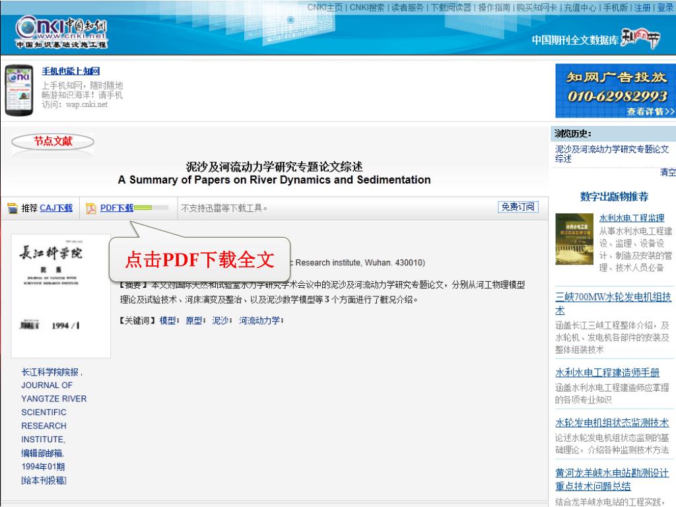The width and height of the screenshot is (676, 507).
Task: Click keyword 原型
Action: point(194,321)
